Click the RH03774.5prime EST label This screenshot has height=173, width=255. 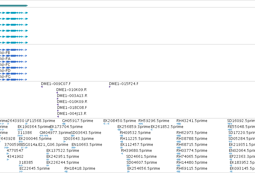point(192,151)
